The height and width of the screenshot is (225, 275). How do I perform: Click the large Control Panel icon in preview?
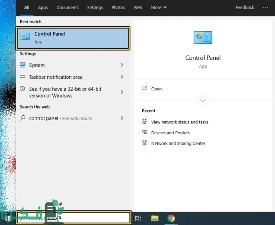[x=203, y=38]
